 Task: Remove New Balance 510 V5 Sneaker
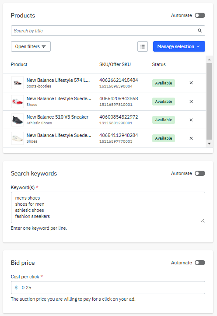191,120
